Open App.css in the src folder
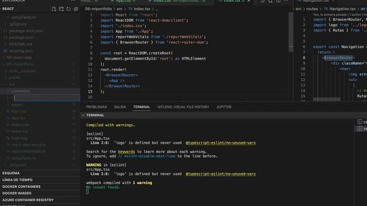367x206 pixels. [x=19, y=112]
